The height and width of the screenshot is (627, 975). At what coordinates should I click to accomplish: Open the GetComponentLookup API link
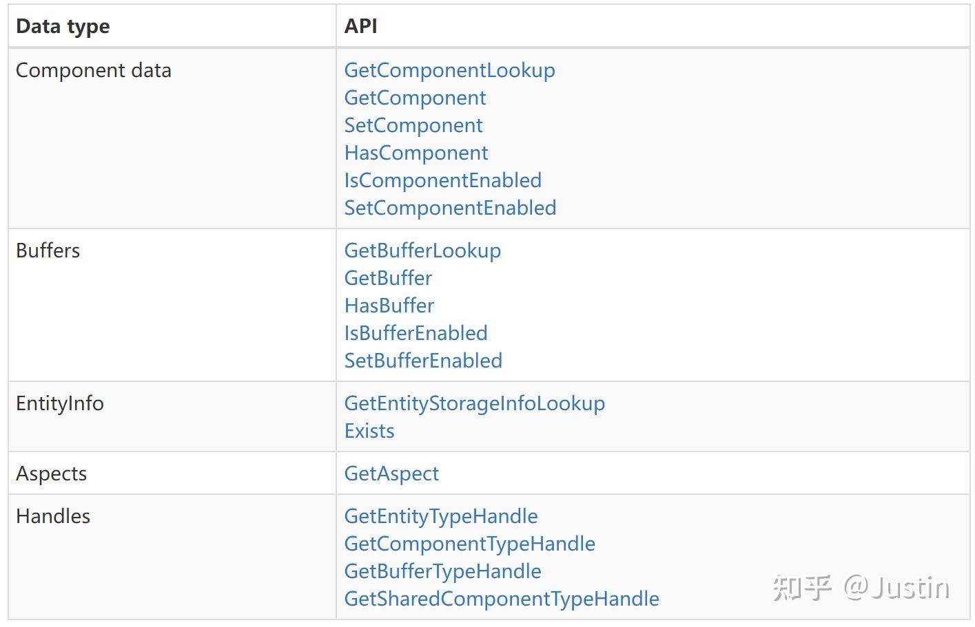[x=449, y=70]
